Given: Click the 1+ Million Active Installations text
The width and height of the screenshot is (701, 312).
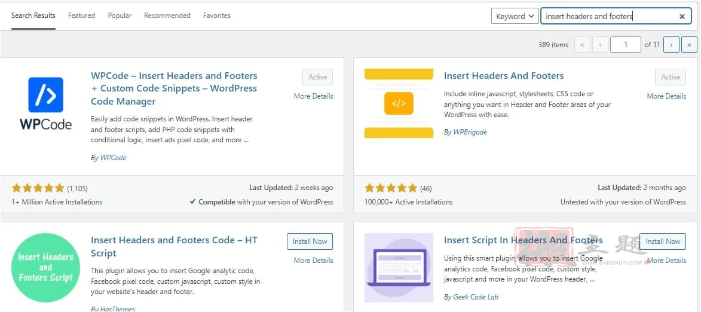Looking at the screenshot, I should tap(57, 202).
